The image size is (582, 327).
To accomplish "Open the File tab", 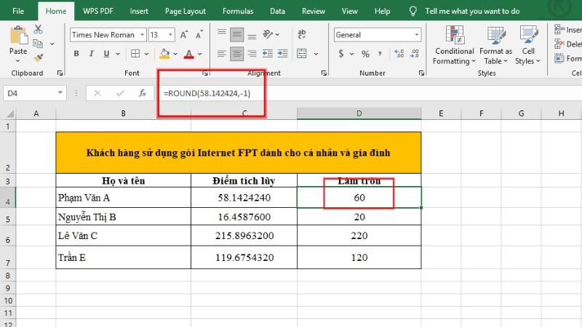I will point(18,11).
